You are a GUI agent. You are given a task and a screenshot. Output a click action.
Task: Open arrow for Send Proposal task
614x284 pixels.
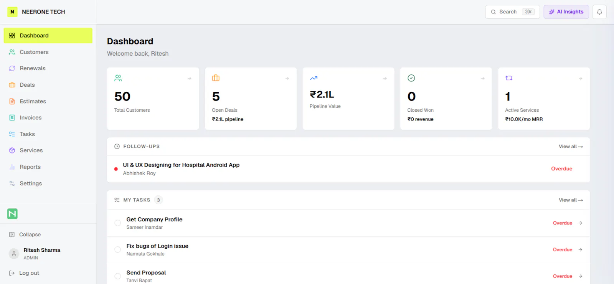(580, 276)
